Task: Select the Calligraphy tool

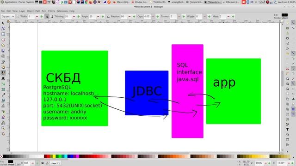Action: 3,73
